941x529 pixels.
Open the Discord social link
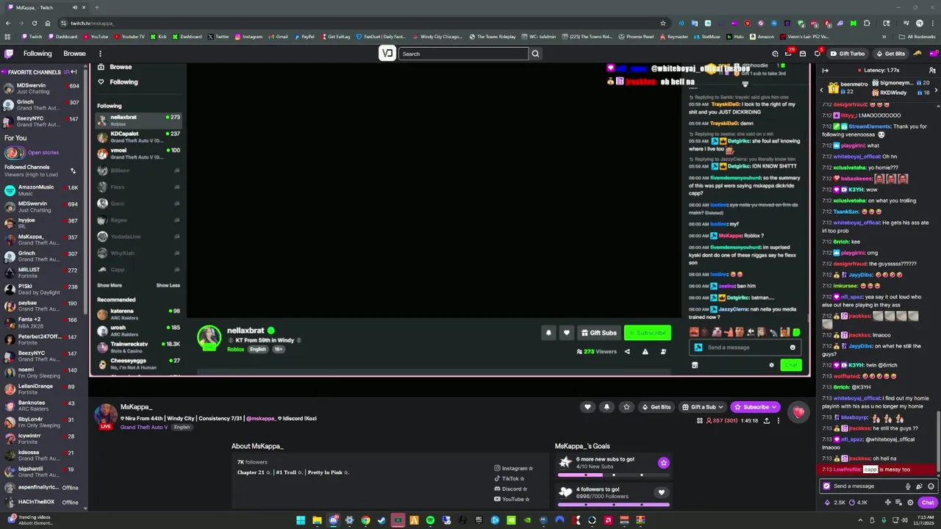[x=511, y=489]
